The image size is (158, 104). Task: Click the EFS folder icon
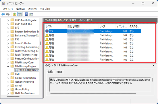[x=12, y=28]
